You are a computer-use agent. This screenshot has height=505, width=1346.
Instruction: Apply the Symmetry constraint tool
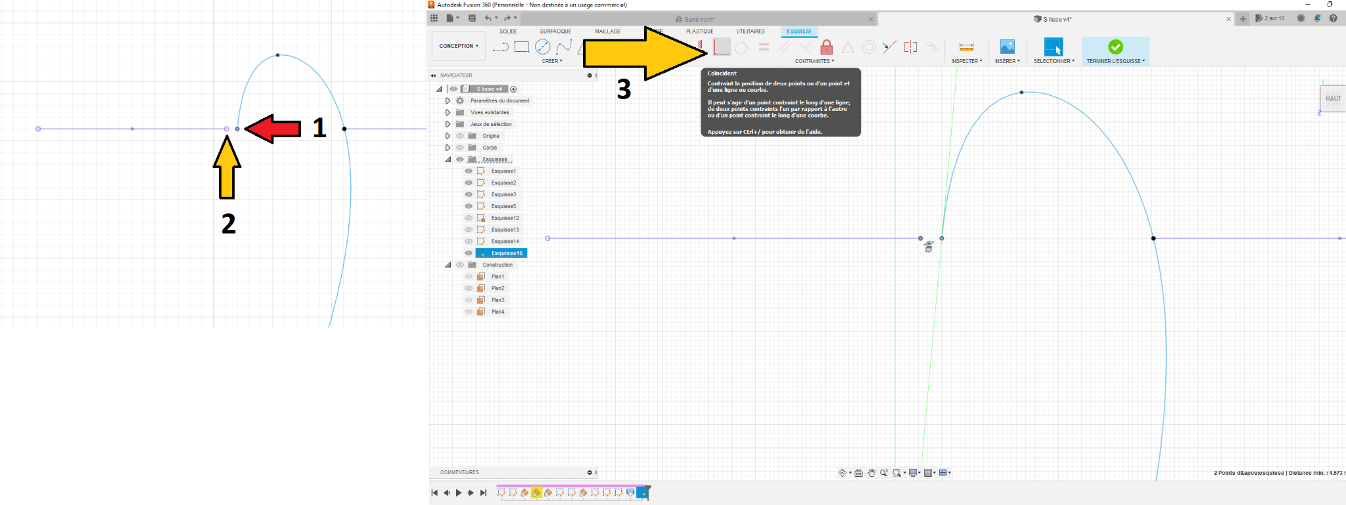pyautogui.click(x=910, y=47)
